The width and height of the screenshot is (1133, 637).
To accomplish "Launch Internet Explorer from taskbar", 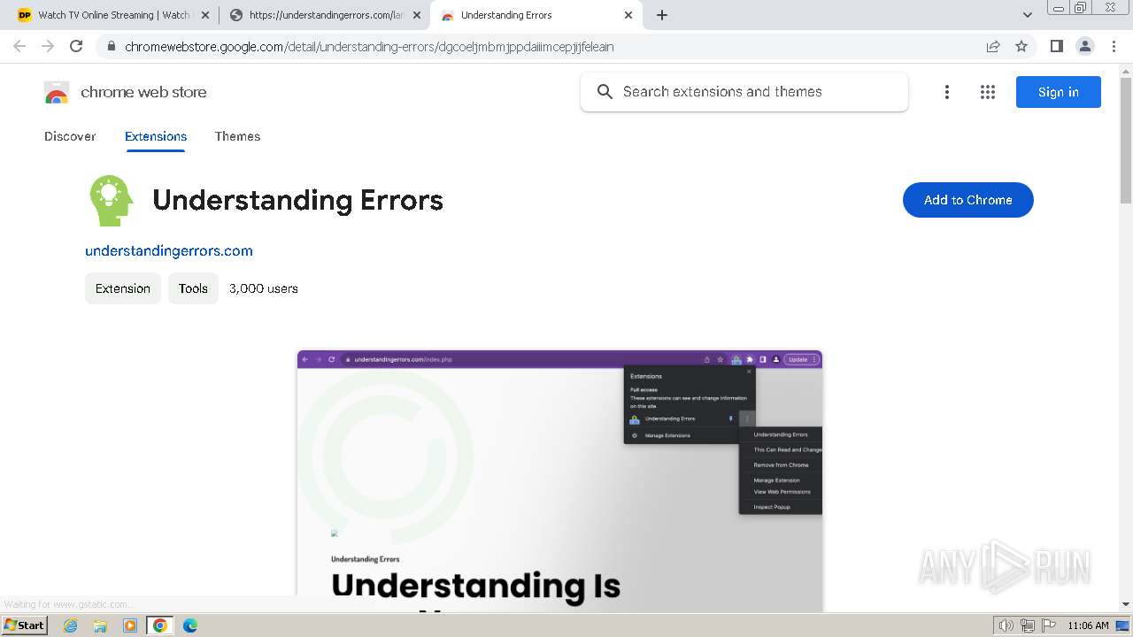I will tap(71, 625).
